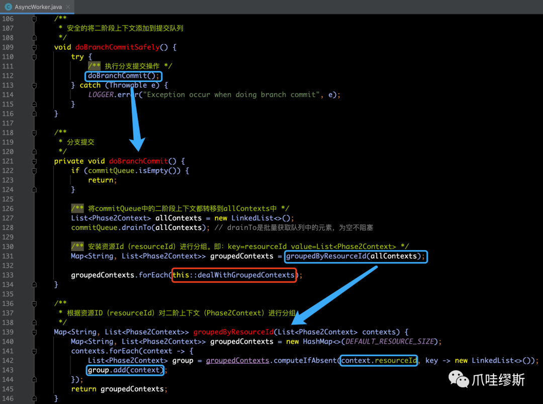Click line number 139 in the gutter
Viewport: 543px width, 404px height.
[8, 332]
